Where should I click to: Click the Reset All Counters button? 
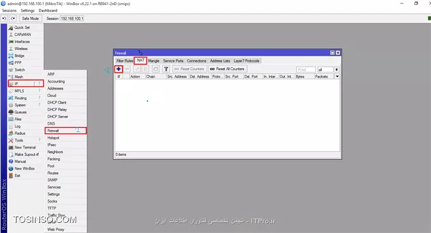[228, 69]
